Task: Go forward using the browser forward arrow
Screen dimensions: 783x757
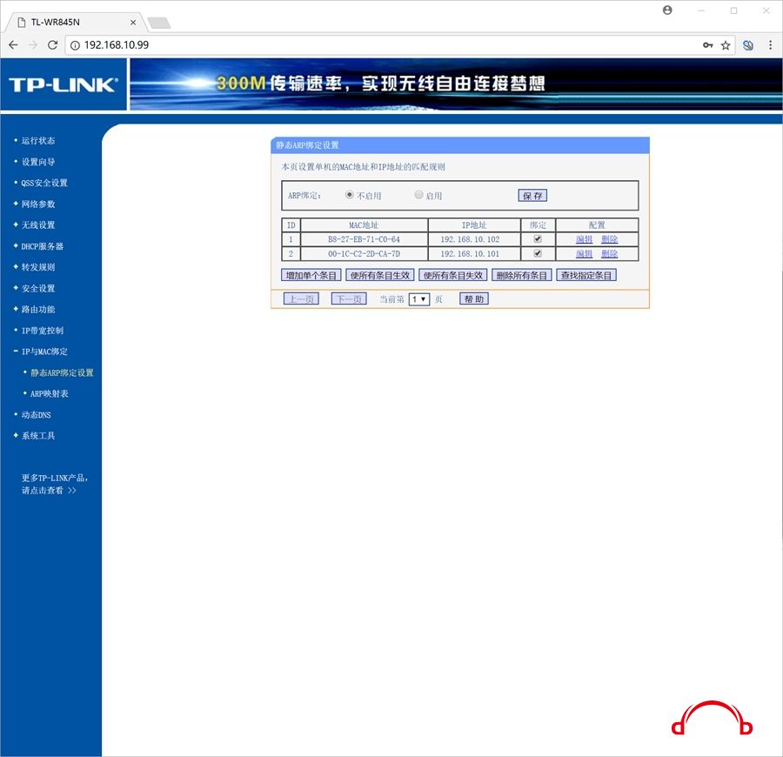Action: tap(33, 45)
